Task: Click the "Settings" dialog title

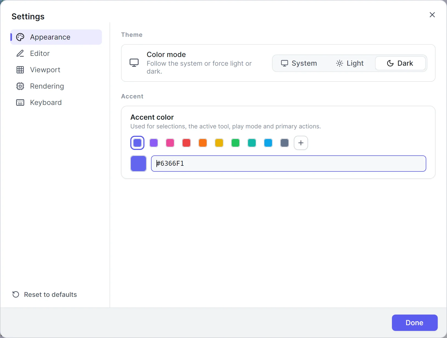Action: coord(28,16)
